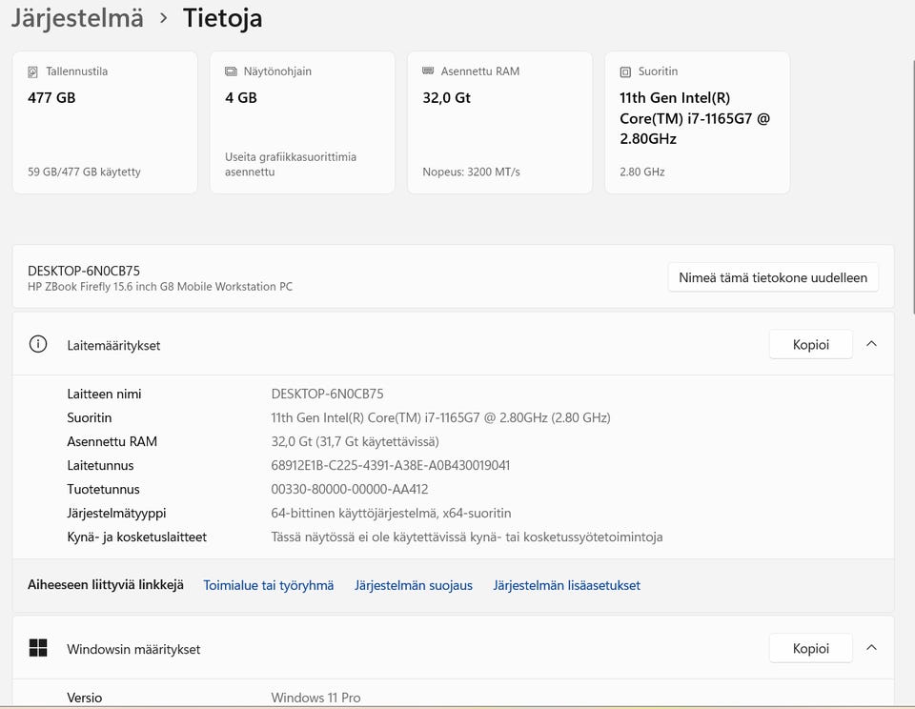The height and width of the screenshot is (709, 915).
Task: Open the Näytönohjain 4 GB card
Action: point(302,122)
